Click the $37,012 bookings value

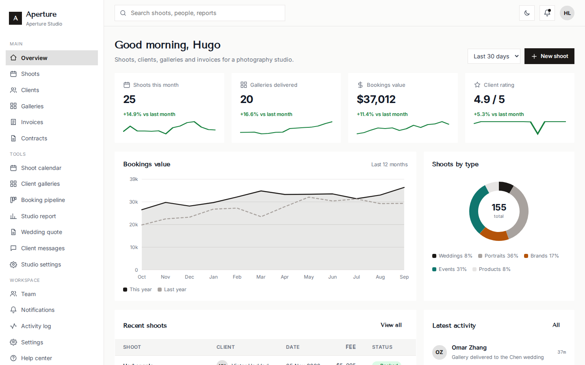pyautogui.click(x=376, y=99)
